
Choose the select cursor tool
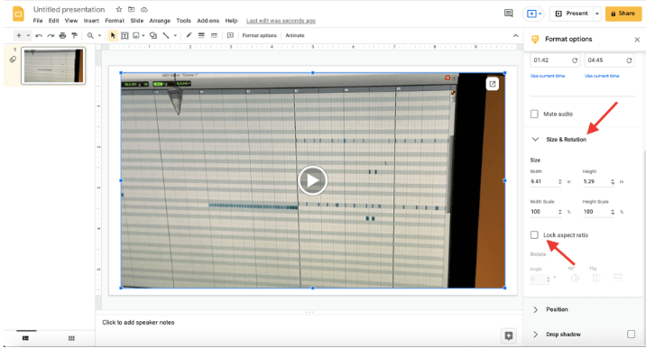(113, 35)
